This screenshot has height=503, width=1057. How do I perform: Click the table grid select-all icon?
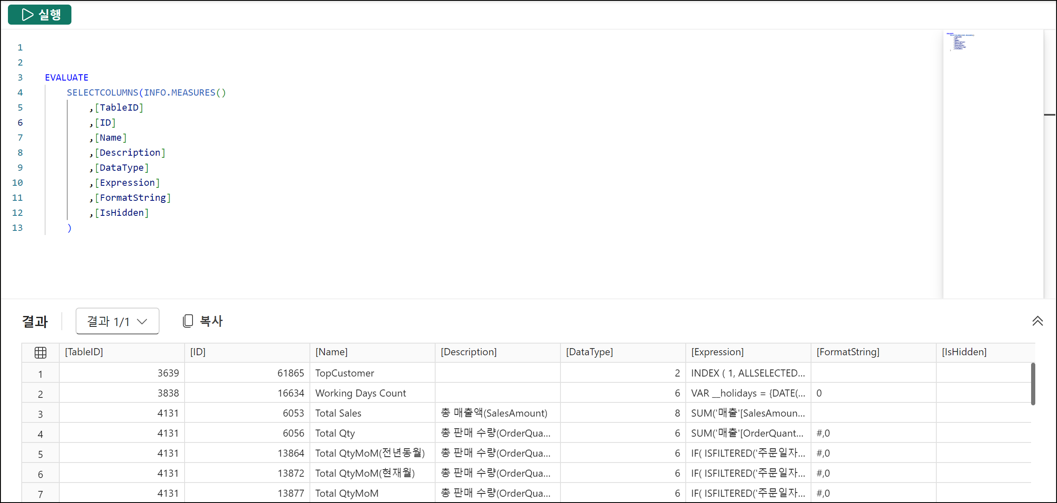coord(41,353)
